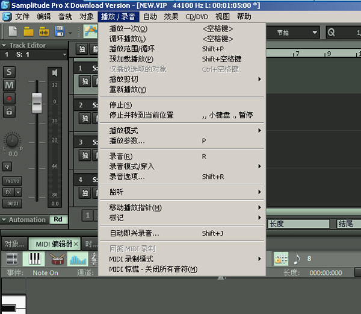Toggle Mute M button in Track Editor

click(x=9, y=86)
